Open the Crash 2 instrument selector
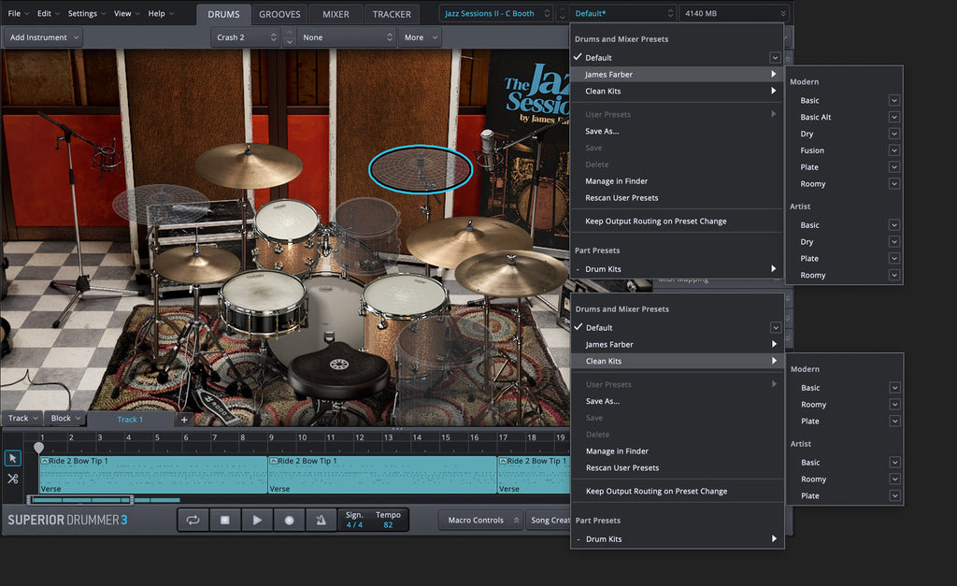The width and height of the screenshot is (957, 586). pos(247,37)
